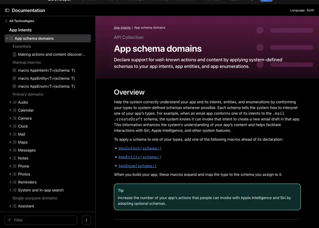
Task: Click the Reminders collection list icon
Action: 14,182
